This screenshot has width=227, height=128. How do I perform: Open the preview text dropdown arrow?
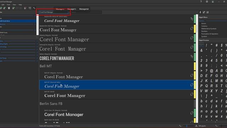(69, 12)
